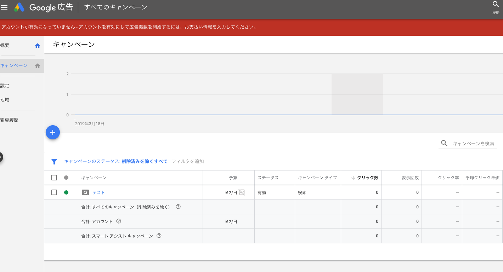Image resolution: width=503 pixels, height=272 pixels.
Task: Sort by クリック率 column header
Action: click(448, 178)
